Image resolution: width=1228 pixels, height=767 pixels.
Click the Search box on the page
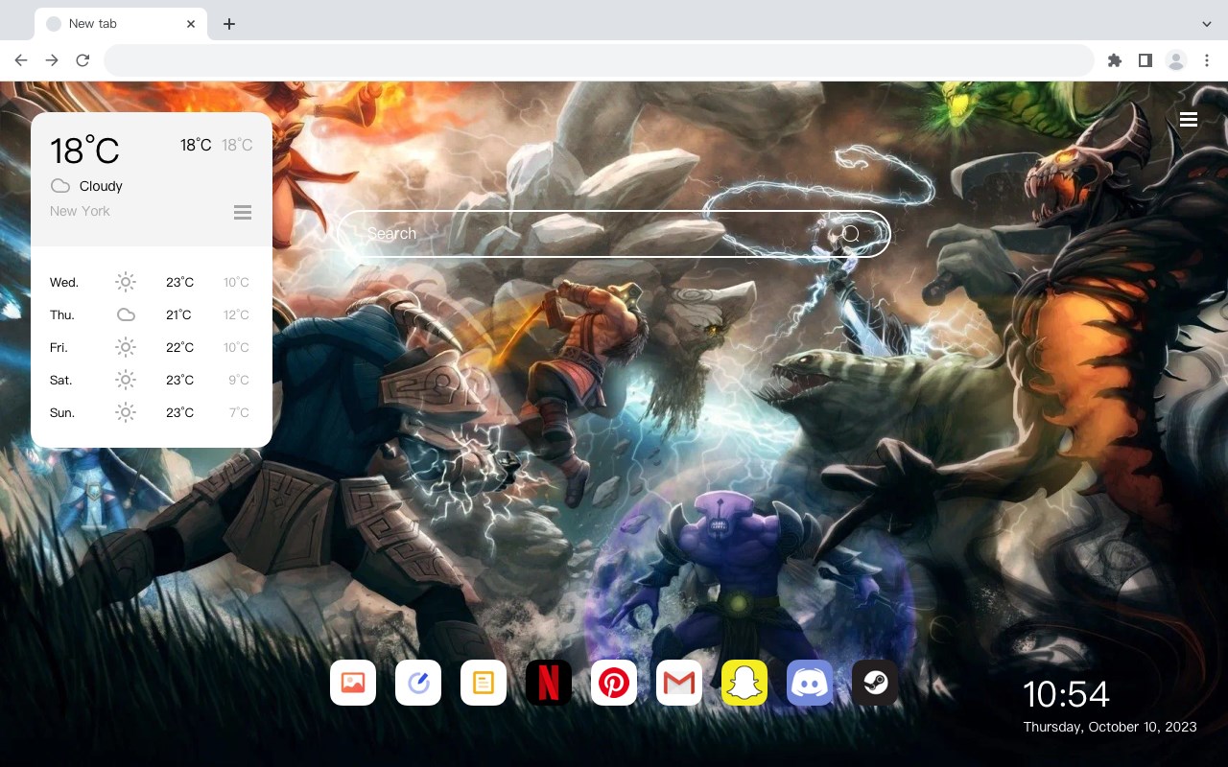[x=615, y=234]
